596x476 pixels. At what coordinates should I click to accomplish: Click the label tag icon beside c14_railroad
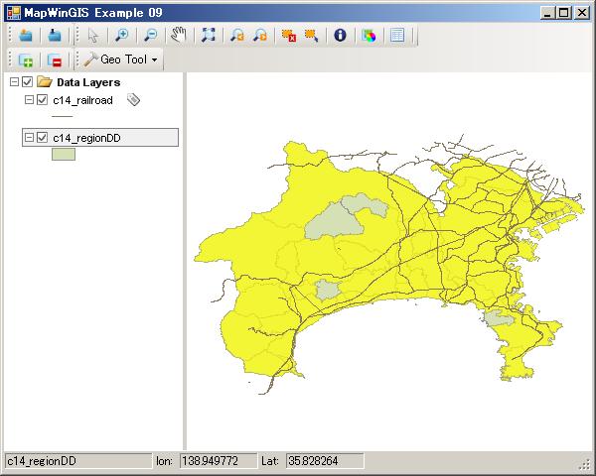[x=134, y=100]
